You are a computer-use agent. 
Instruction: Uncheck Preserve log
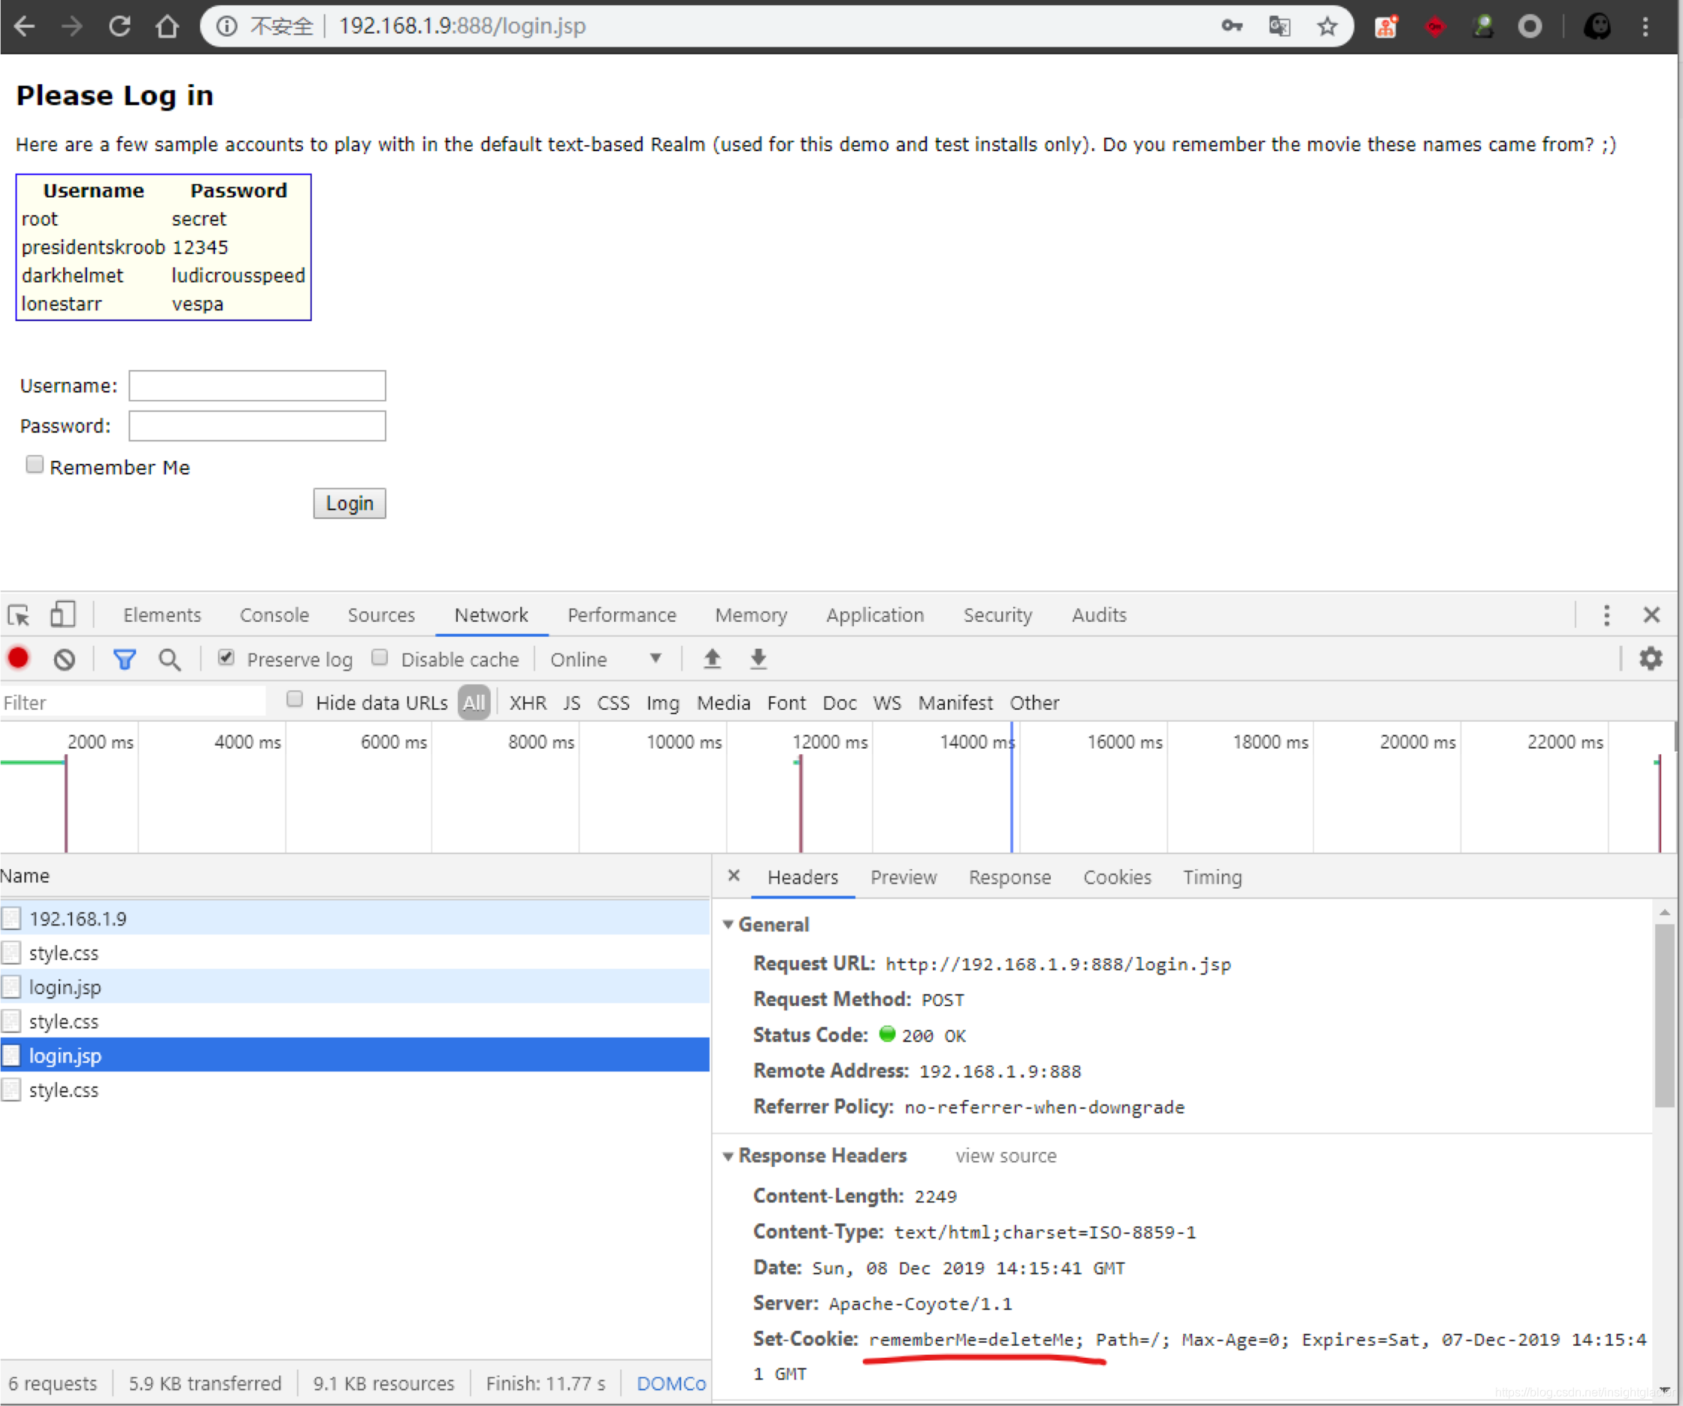[226, 657]
